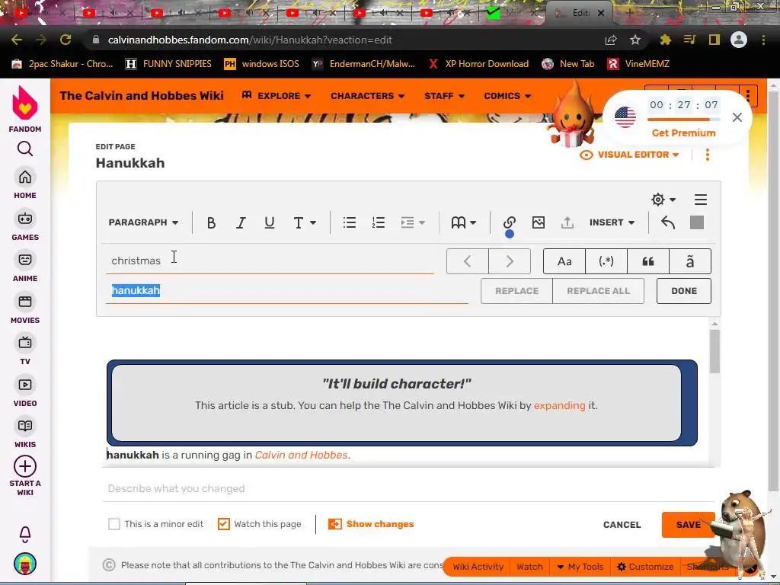Open the text style T dropdown
780x585 pixels.
click(305, 222)
